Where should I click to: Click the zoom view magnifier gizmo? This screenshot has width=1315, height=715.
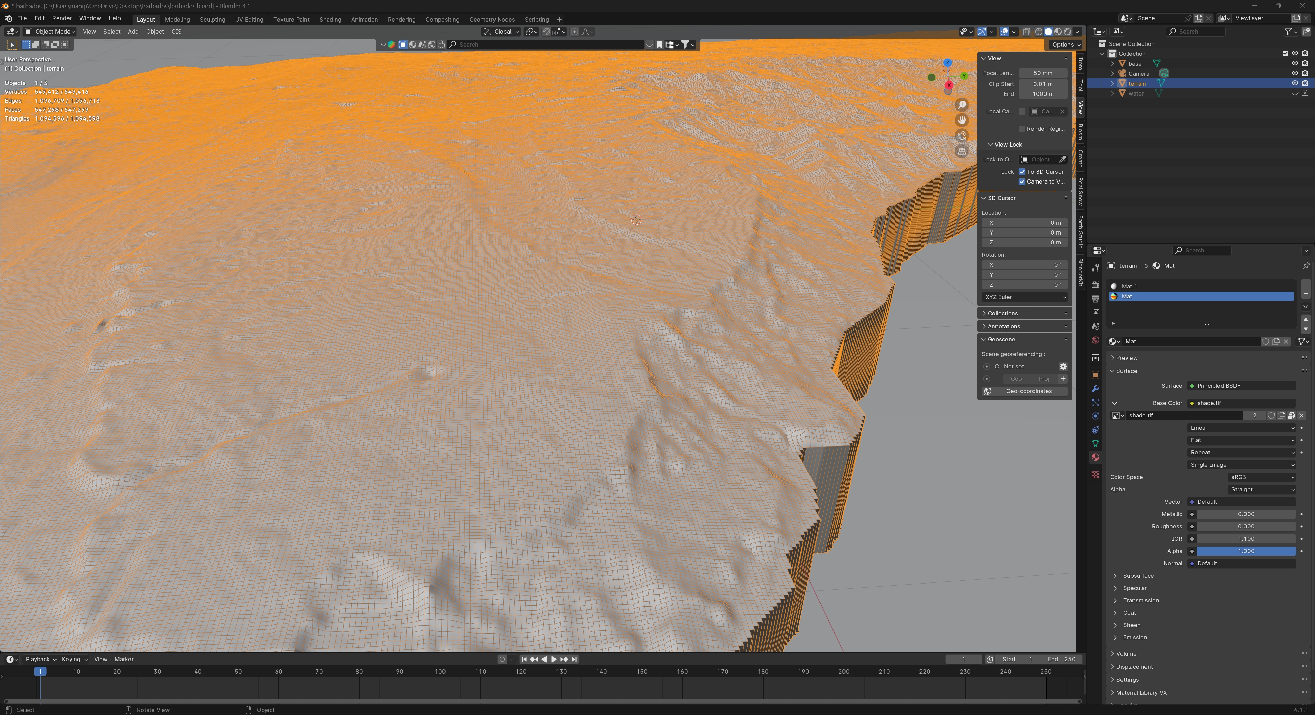(962, 105)
